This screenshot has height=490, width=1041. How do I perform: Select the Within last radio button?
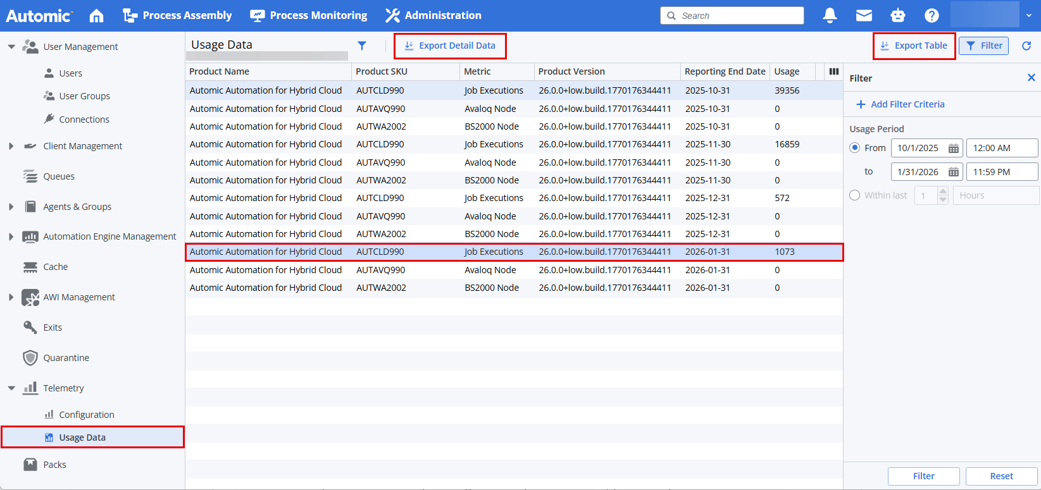pos(855,195)
